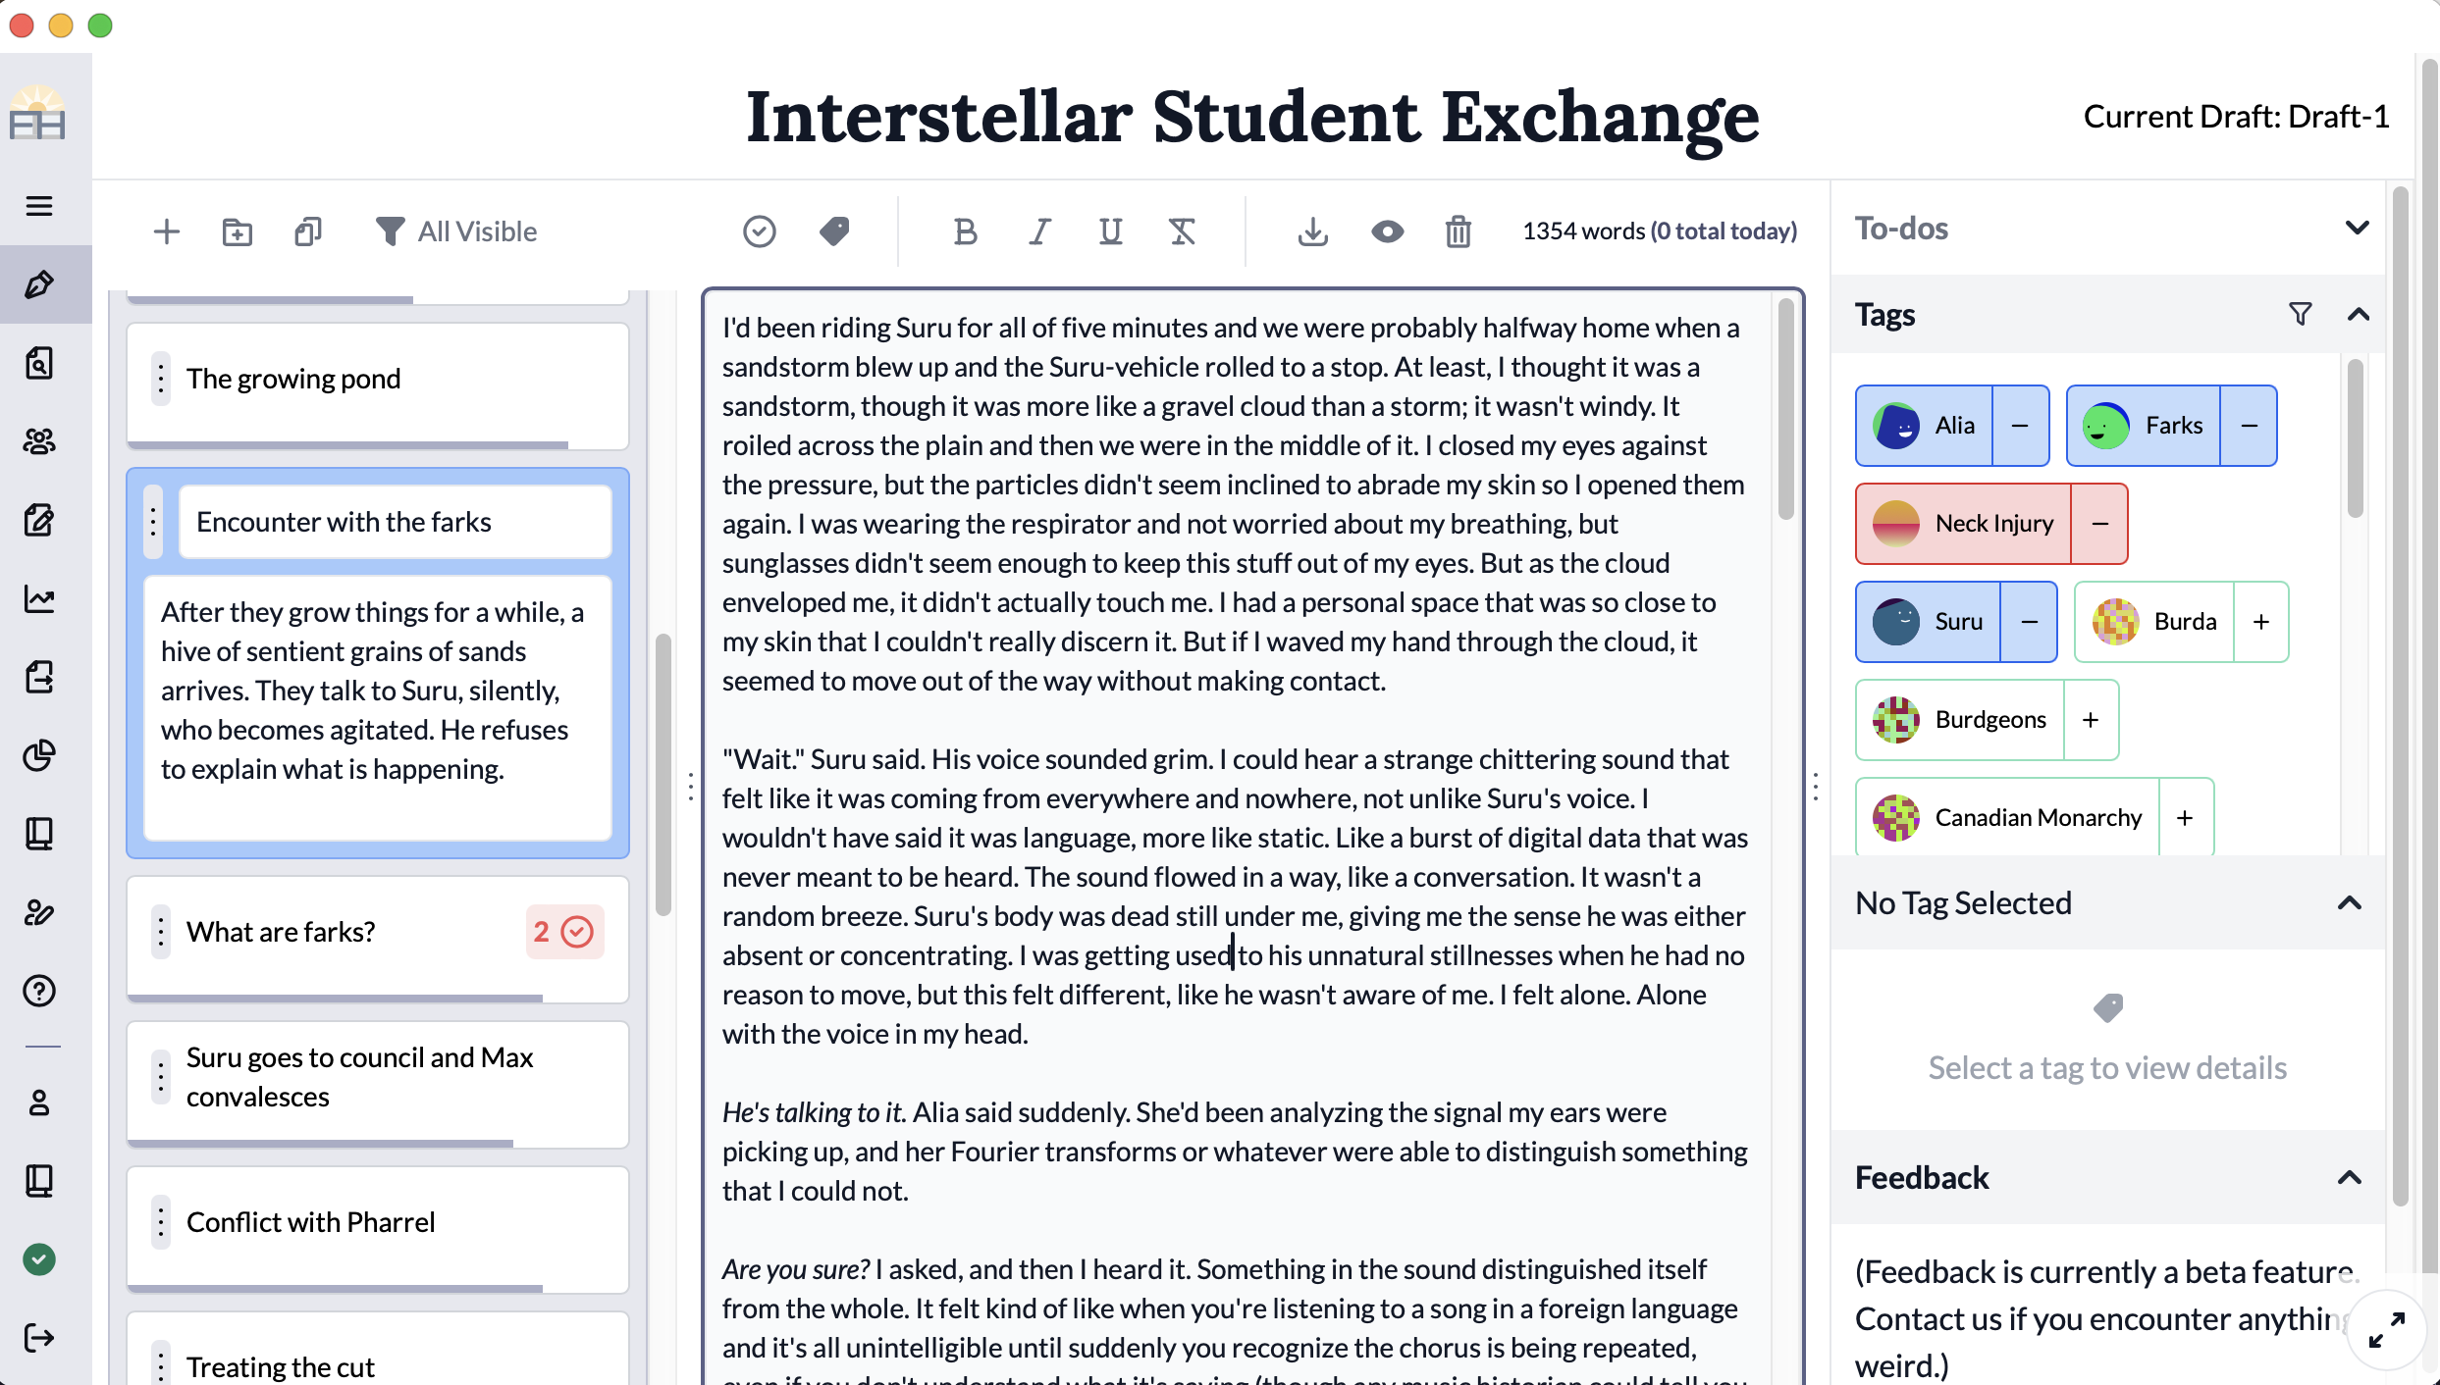Viewport: 2440px width, 1385px height.
Task: Open options menu for What are farks?
Action: [x=161, y=932]
